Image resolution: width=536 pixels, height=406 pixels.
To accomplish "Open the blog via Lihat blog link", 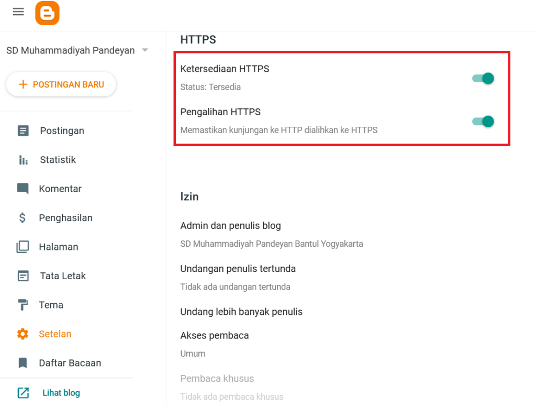I will coord(60,392).
